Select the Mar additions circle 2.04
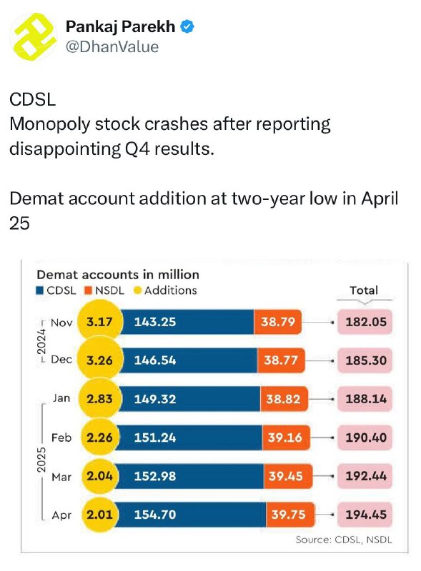This screenshot has height=571, width=421. click(x=99, y=476)
